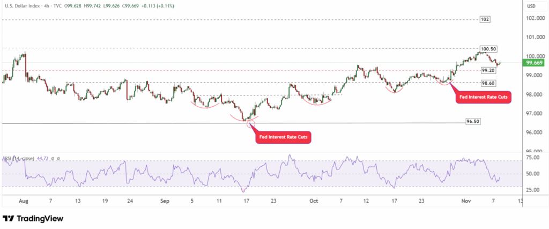The width and height of the screenshot is (549, 229).
Task: Click the 96.50 support level label
Action: click(473, 122)
